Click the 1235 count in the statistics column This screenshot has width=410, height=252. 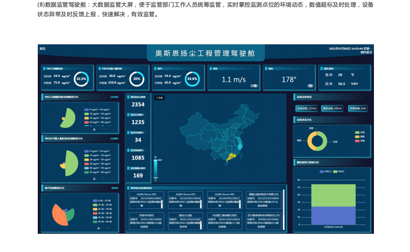[138, 123]
